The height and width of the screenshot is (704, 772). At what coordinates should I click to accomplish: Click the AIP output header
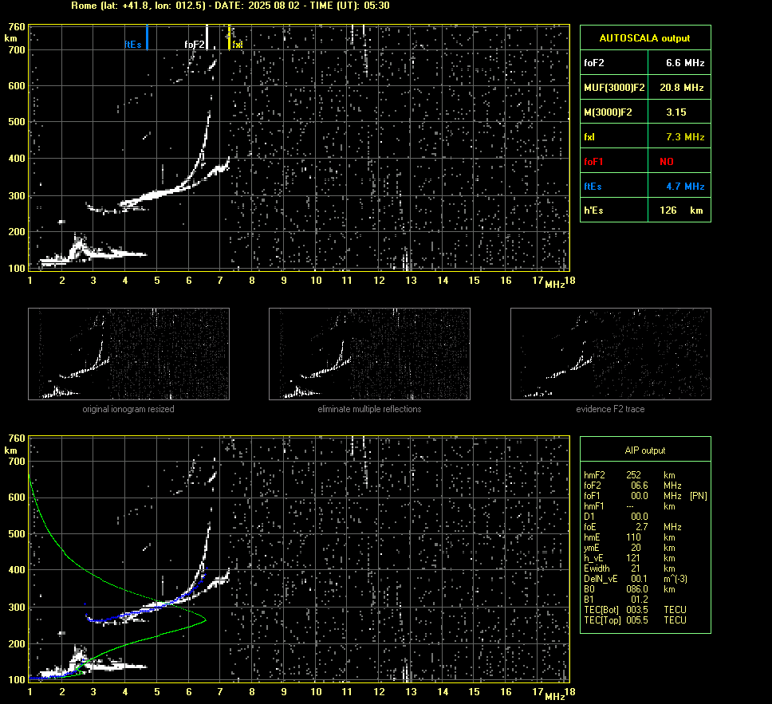click(645, 450)
